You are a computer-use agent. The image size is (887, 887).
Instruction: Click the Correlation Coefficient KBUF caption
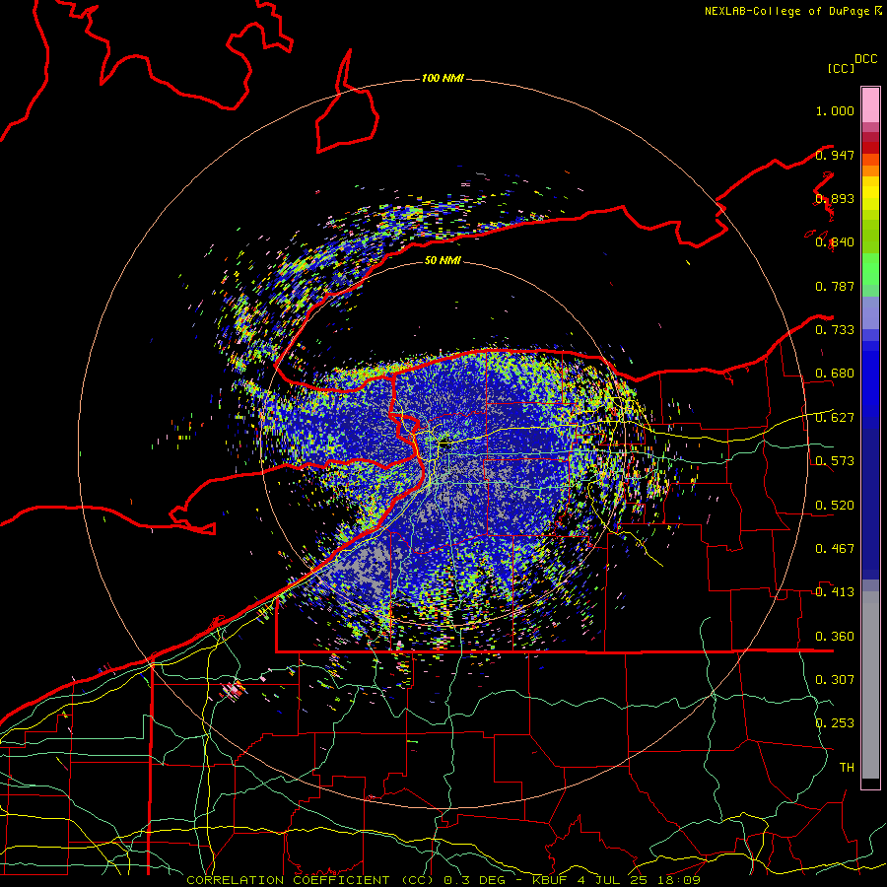443,880
